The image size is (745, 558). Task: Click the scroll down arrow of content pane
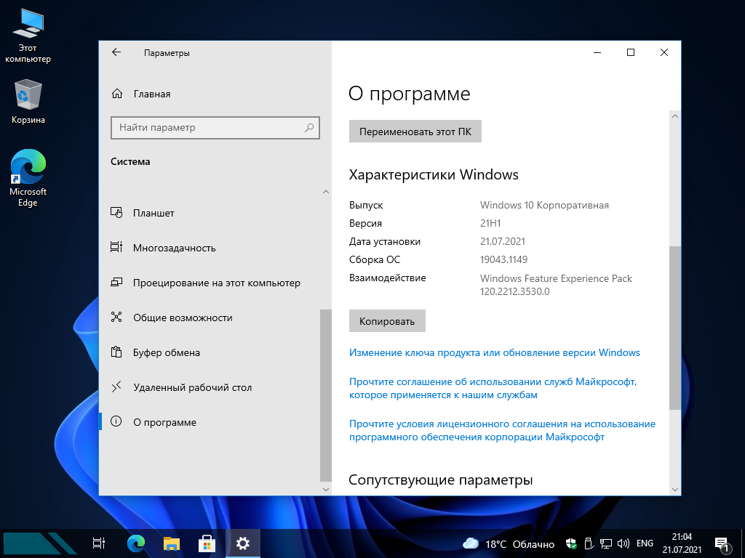(x=675, y=490)
